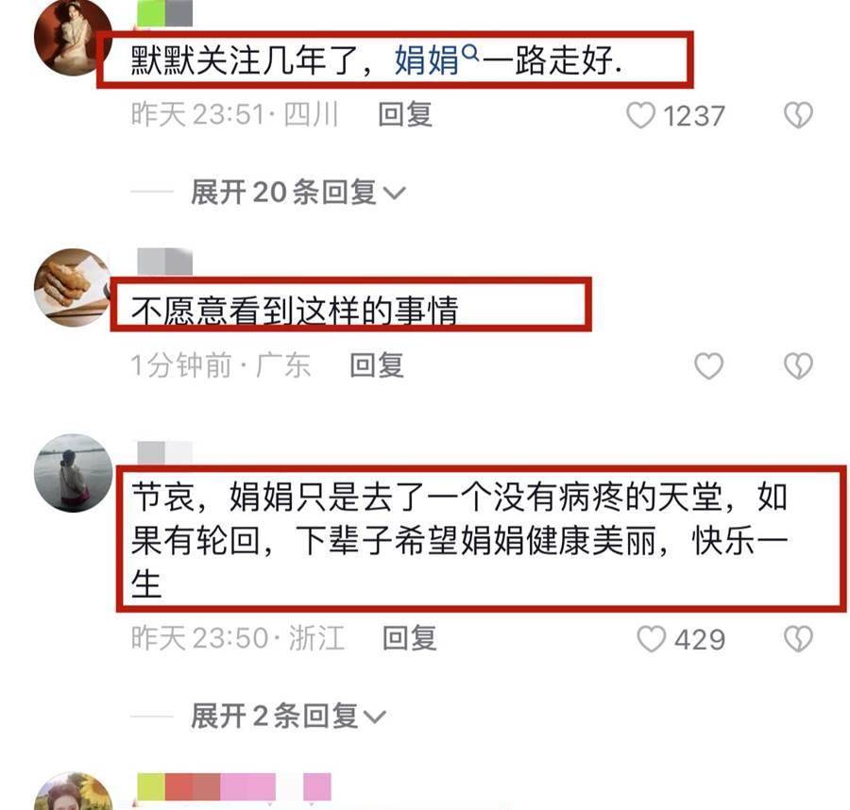Tap the bottom commenter's colorful username

234,786
